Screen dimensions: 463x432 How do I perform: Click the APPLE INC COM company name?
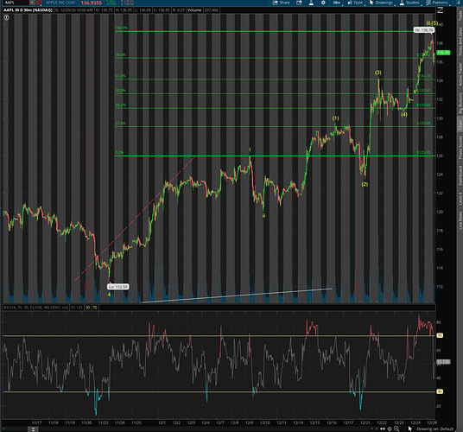pos(60,3)
